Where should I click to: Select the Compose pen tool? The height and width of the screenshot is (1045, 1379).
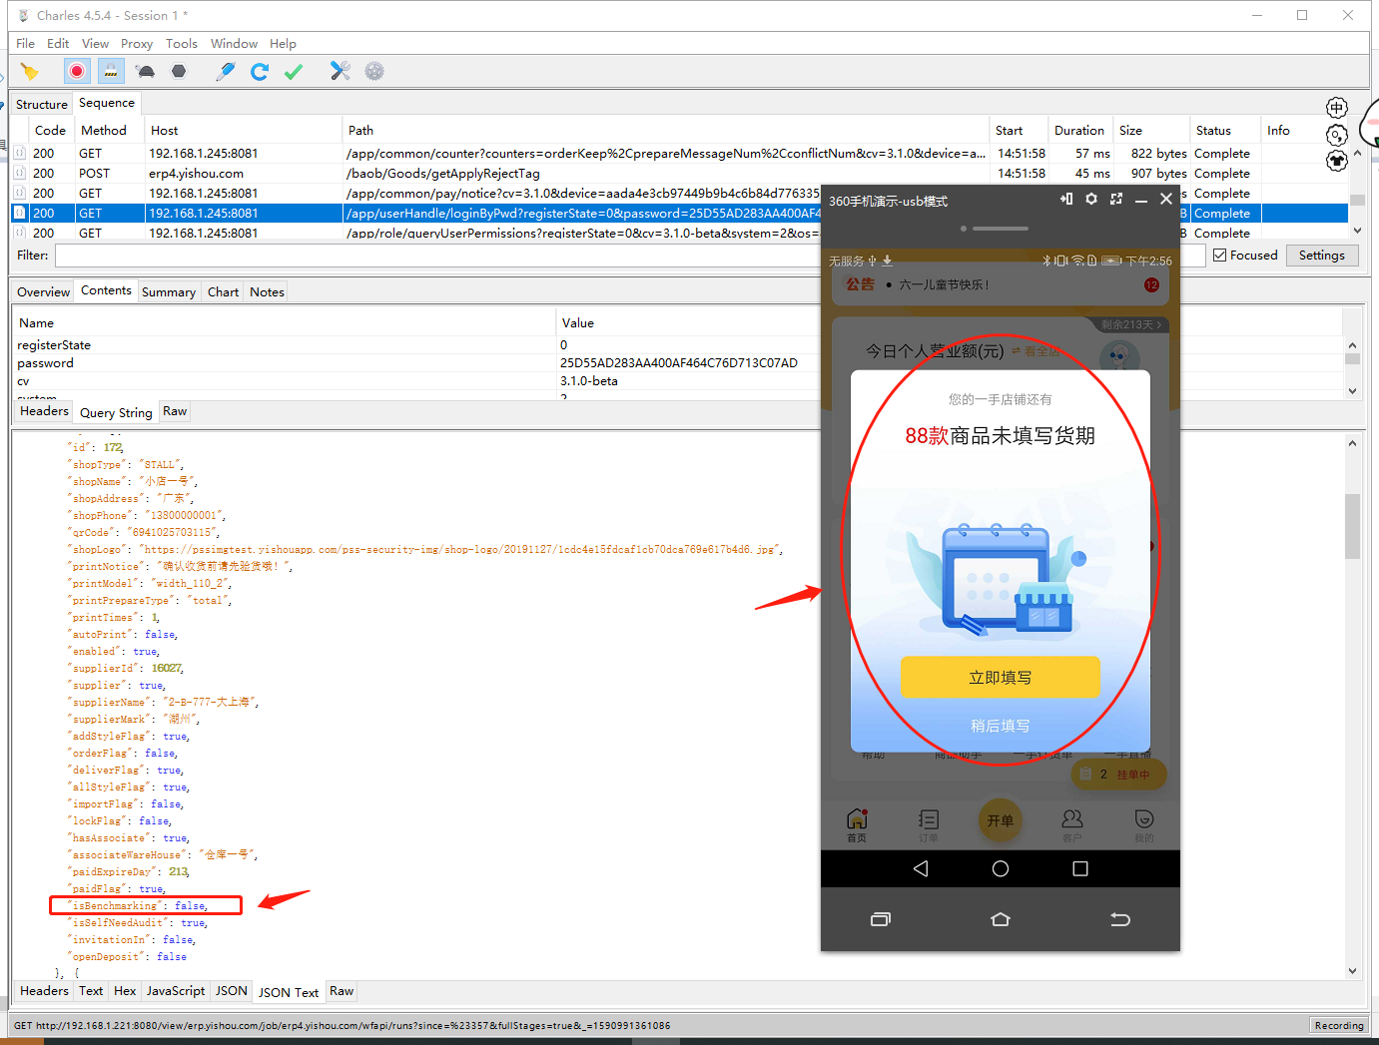[x=226, y=71]
